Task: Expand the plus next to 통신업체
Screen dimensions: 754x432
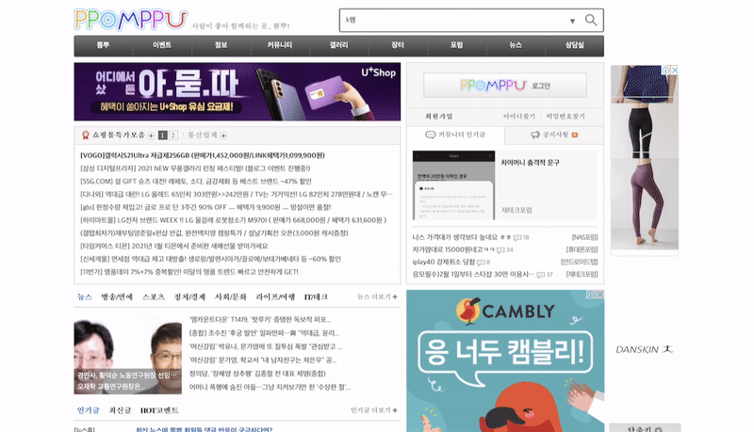Action: (223, 136)
